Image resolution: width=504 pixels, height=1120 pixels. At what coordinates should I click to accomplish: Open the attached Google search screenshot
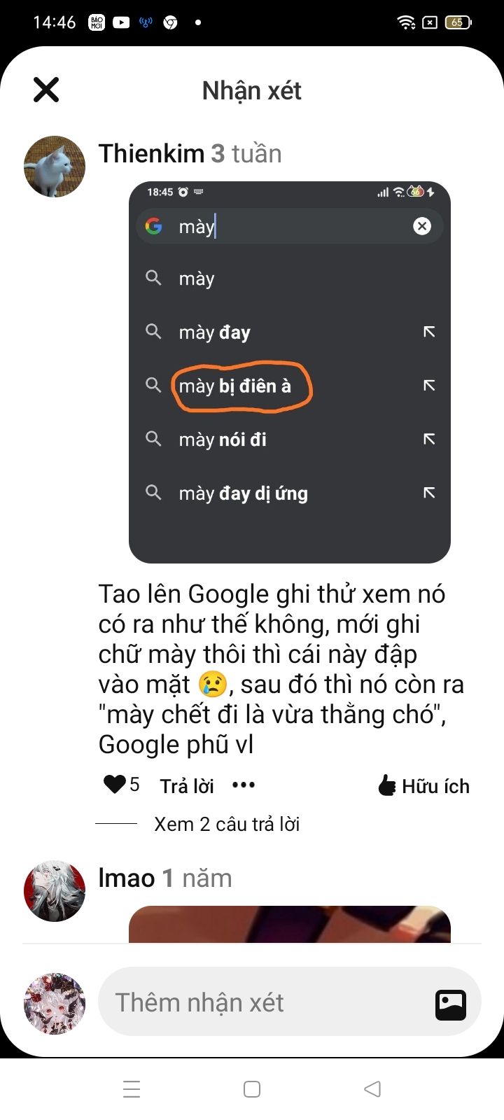290,372
